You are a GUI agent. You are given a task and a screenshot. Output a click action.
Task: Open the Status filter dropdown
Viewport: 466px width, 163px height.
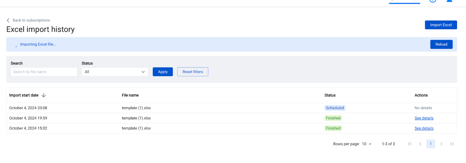point(115,72)
